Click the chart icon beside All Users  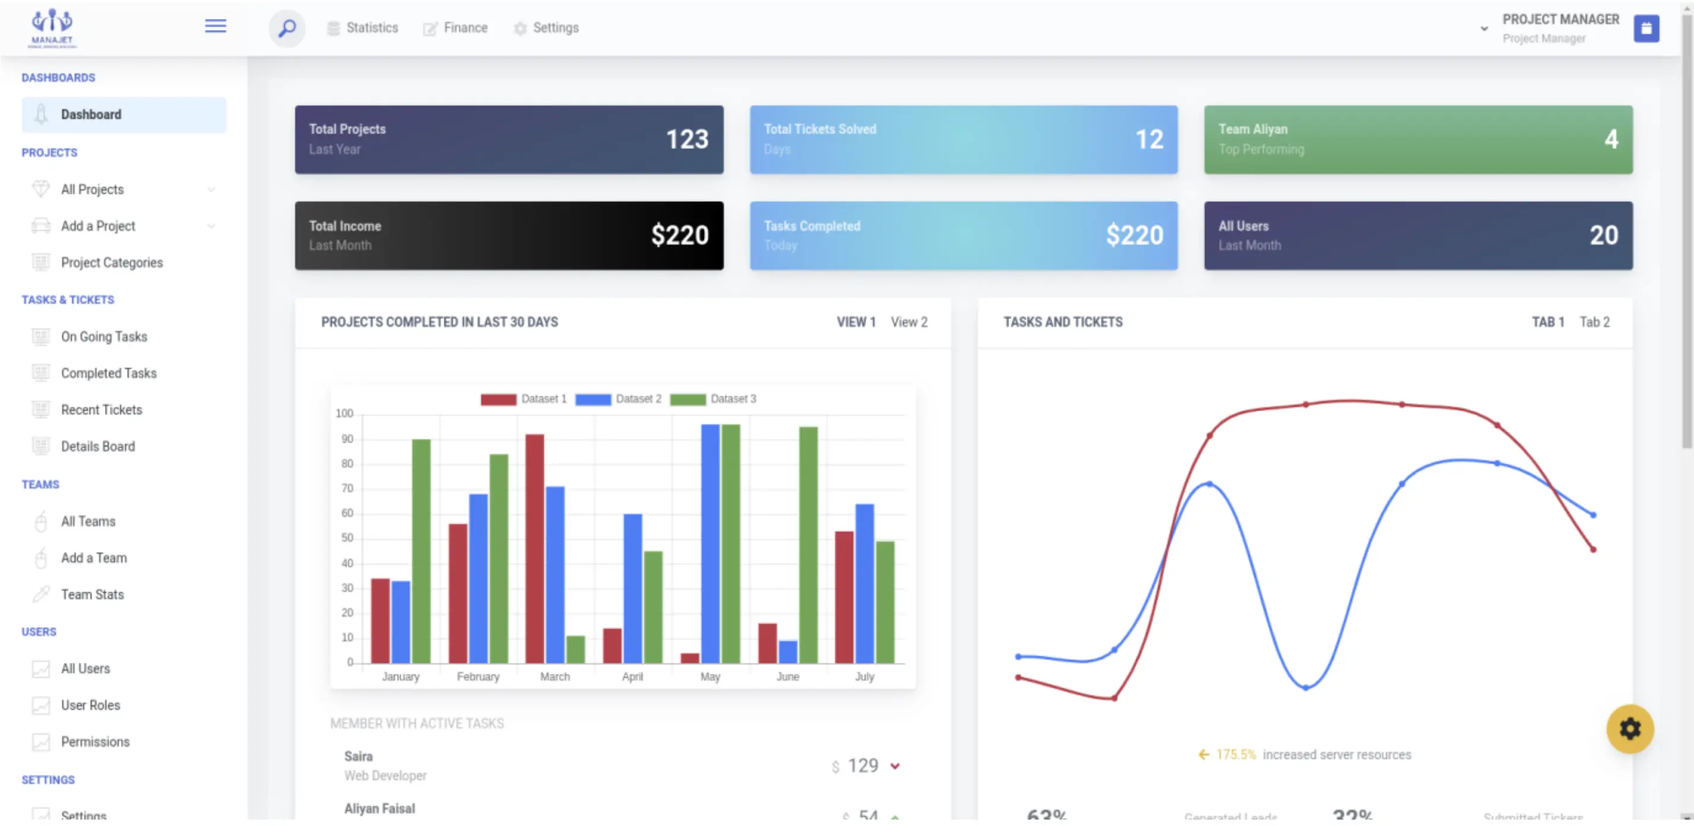click(41, 669)
